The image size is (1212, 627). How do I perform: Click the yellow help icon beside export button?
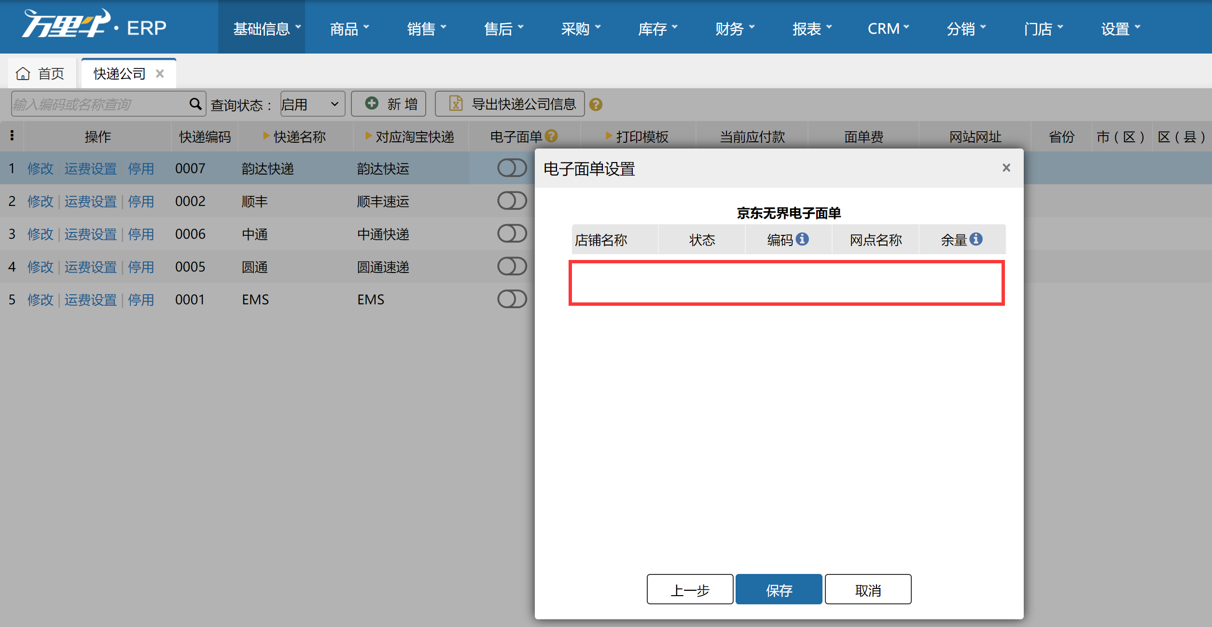(596, 104)
